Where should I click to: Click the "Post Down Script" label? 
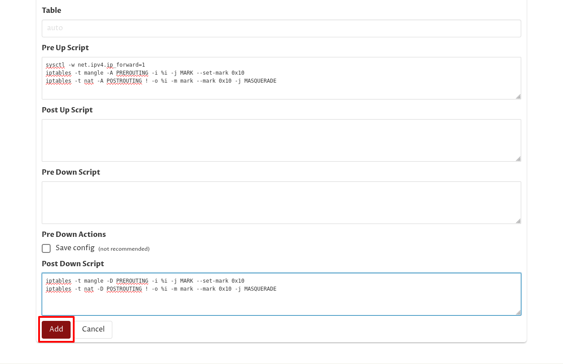coord(73,264)
